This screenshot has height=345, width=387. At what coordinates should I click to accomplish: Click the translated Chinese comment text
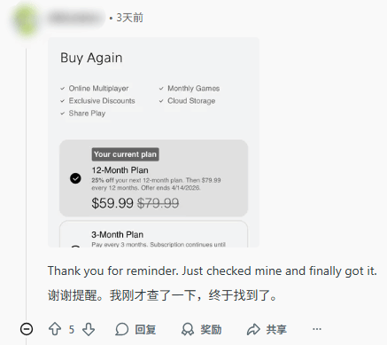click(x=162, y=295)
